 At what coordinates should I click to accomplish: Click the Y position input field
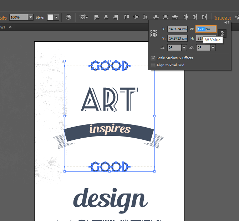point(177,38)
